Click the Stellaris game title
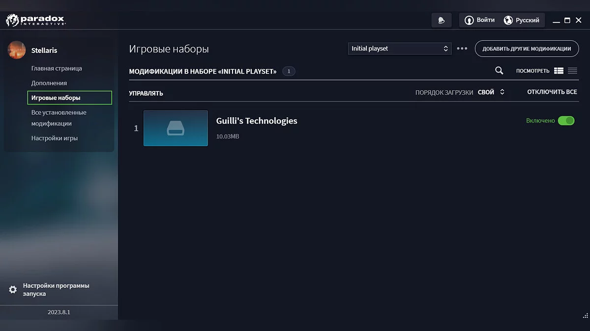Viewport: 590px width, 331px height. point(44,50)
